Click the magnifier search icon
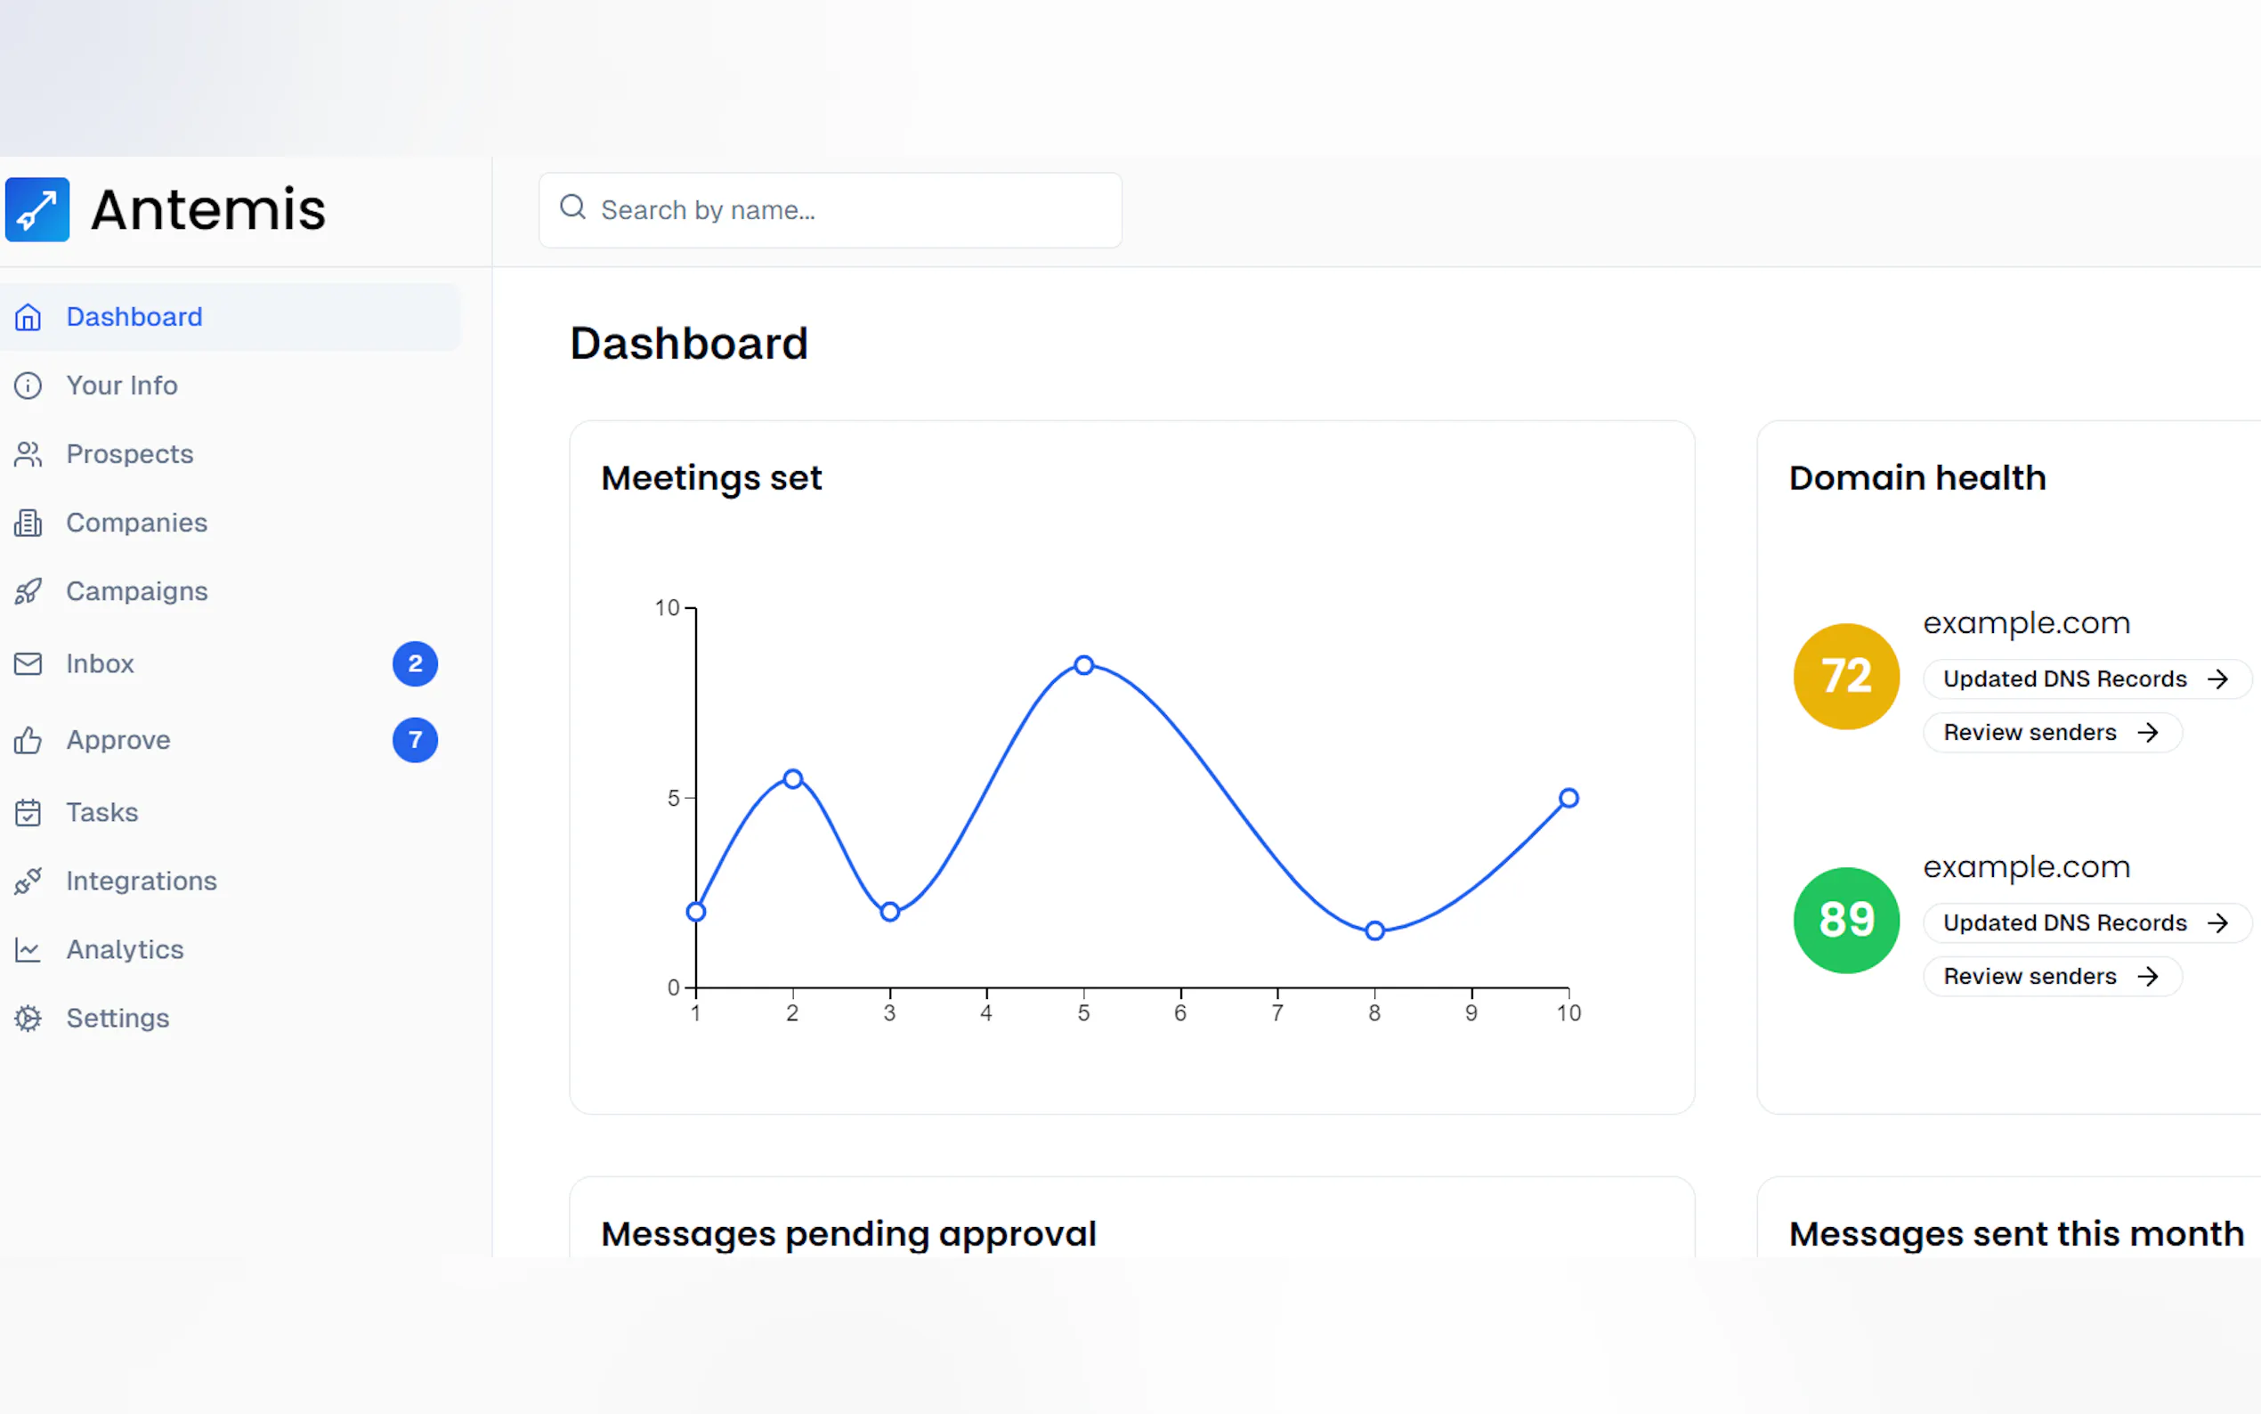The width and height of the screenshot is (2261, 1414). [x=573, y=207]
